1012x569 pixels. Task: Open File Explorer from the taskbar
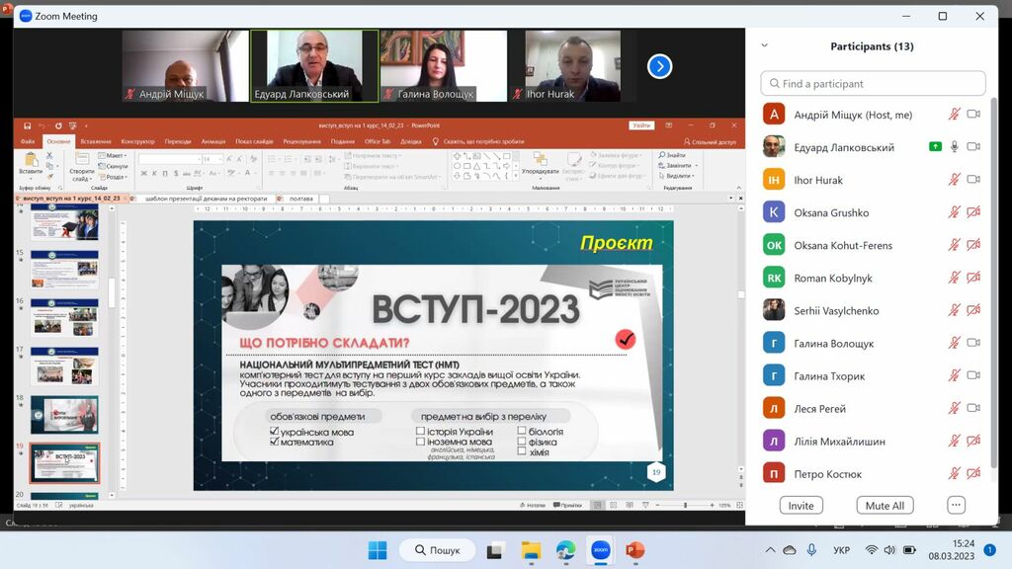pyautogui.click(x=531, y=550)
